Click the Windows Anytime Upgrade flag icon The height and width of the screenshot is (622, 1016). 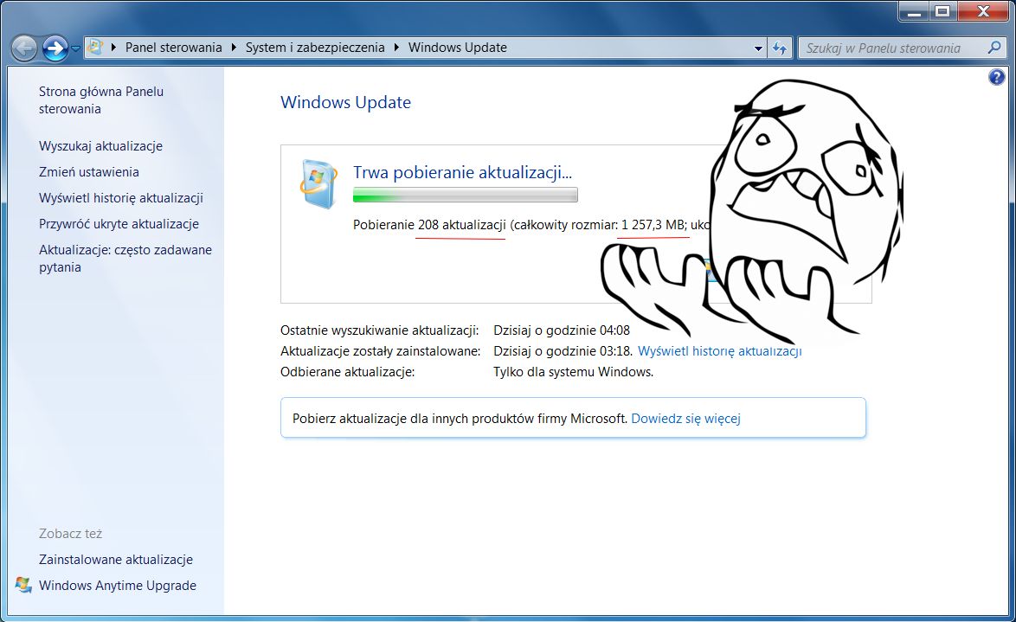point(23,585)
